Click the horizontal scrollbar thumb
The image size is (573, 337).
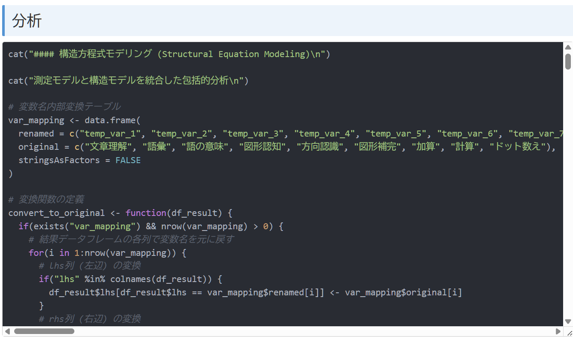point(44,331)
